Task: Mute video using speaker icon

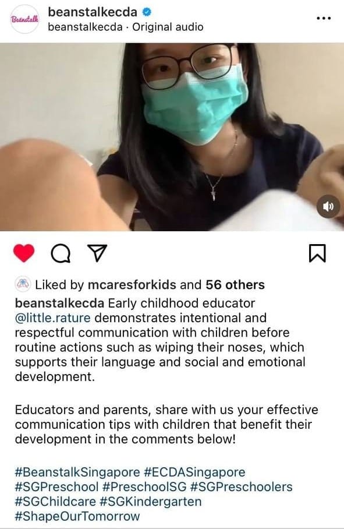Action: point(328,206)
